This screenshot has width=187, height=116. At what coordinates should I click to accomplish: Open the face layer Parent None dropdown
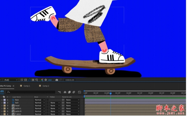(73, 100)
